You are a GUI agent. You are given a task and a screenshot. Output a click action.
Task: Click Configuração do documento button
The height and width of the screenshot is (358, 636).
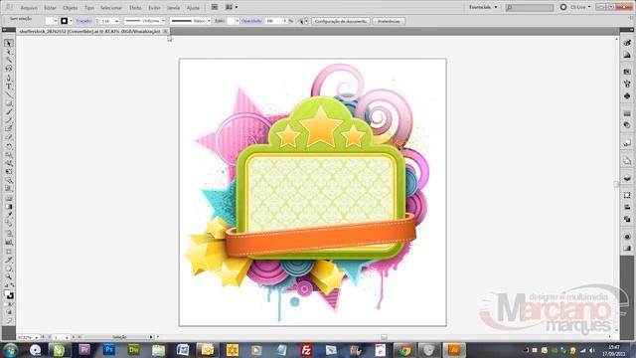point(341,21)
